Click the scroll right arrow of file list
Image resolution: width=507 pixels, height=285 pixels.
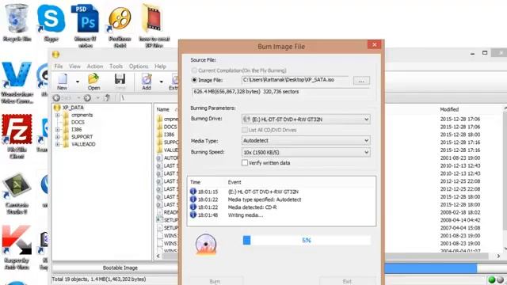(x=498, y=256)
